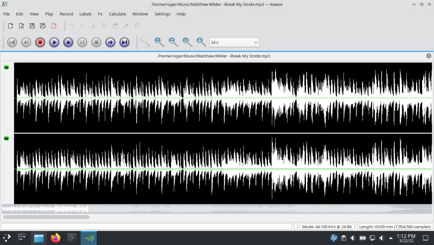Click the battery tray icon
The height and width of the screenshot is (245, 434).
coord(362,238)
